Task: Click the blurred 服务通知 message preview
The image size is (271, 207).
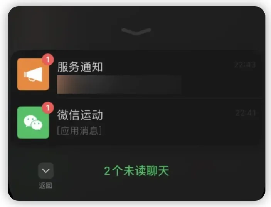Action: point(119,85)
